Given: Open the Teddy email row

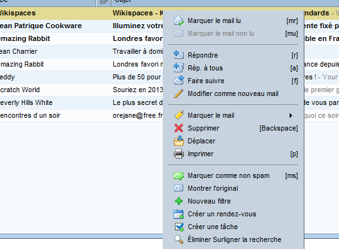Looking at the screenshot, I should [81, 77].
